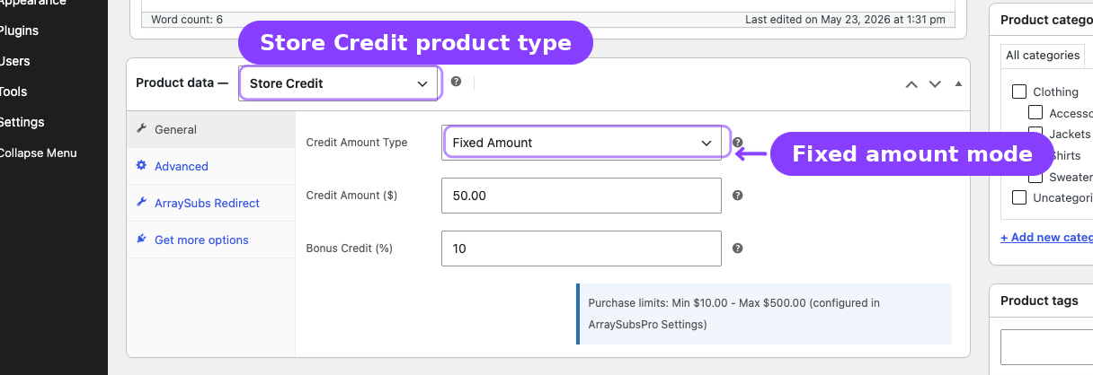
Task: Click the Credit Amount ($) label
Action: click(x=351, y=196)
